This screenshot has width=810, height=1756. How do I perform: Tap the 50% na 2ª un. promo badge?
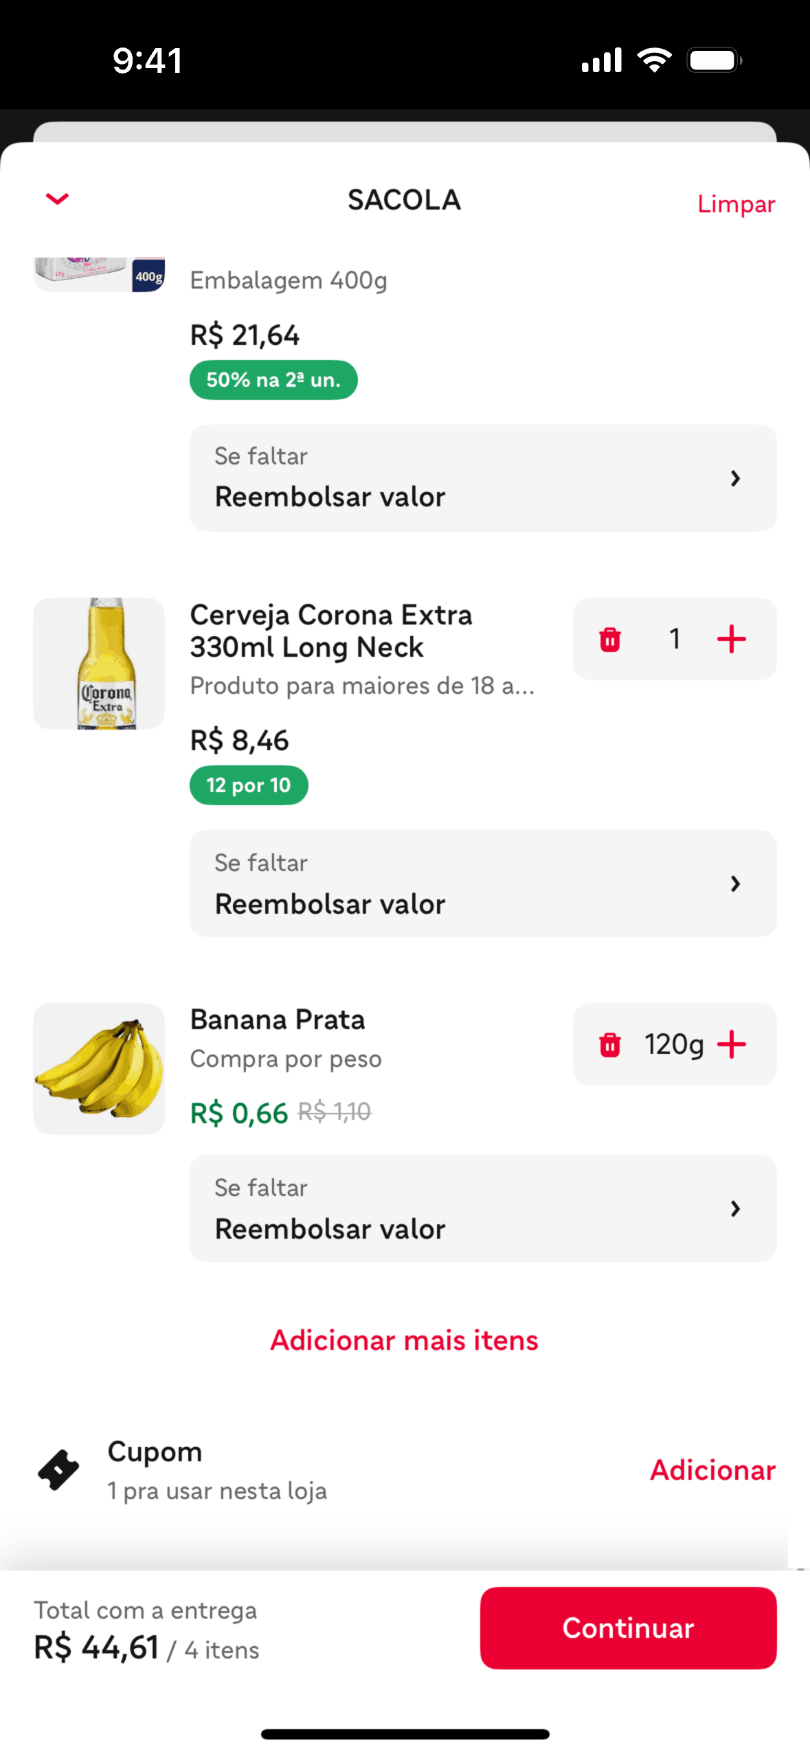click(273, 380)
